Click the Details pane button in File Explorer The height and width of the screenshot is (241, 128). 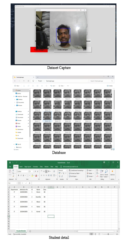coord(110,86)
